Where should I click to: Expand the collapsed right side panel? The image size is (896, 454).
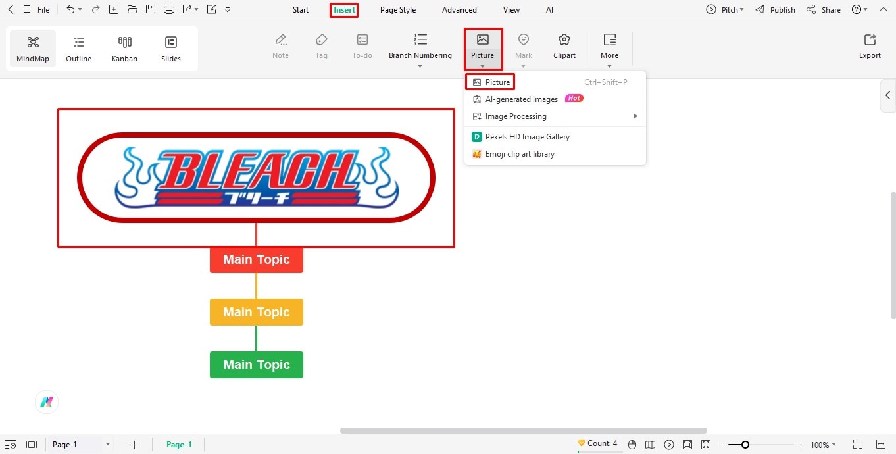[888, 95]
